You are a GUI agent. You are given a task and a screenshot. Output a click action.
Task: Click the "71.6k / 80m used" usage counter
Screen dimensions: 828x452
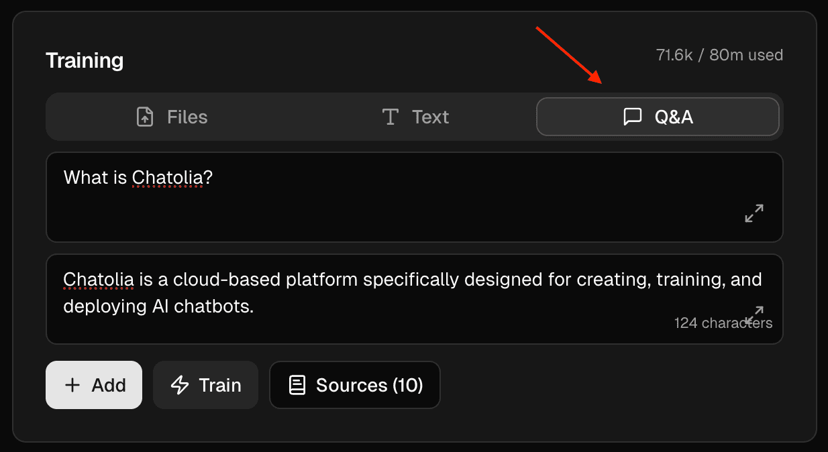pos(719,55)
